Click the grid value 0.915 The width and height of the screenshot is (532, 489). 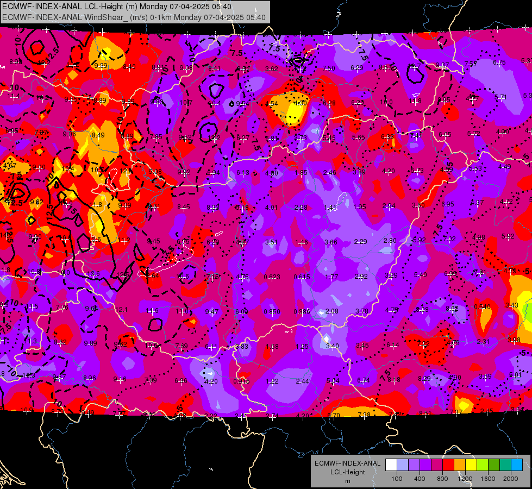(241, 381)
